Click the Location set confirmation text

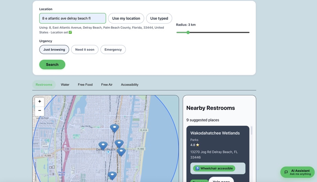pos(61,32)
